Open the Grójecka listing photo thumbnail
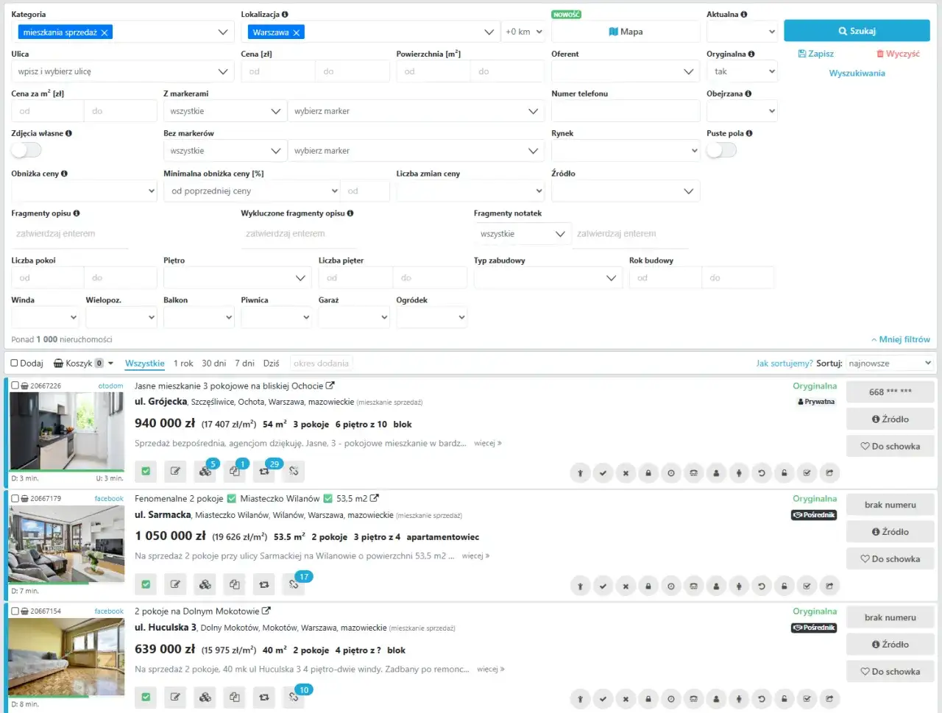The width and height of the screenshot is (942, 713). 66,431
